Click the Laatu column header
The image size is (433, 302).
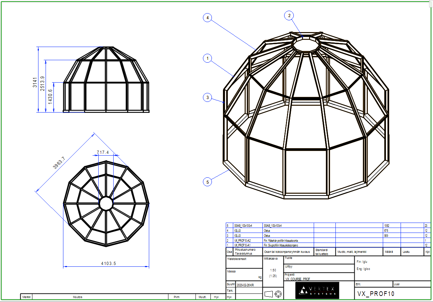click(x=406, y=252)
